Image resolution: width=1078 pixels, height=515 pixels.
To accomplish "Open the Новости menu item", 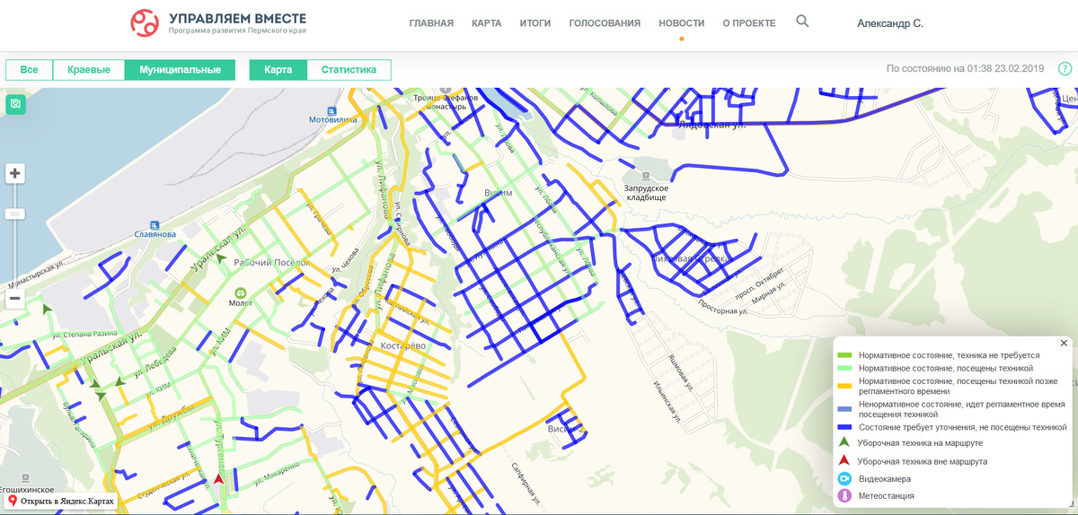I will (x=682, y=23).
